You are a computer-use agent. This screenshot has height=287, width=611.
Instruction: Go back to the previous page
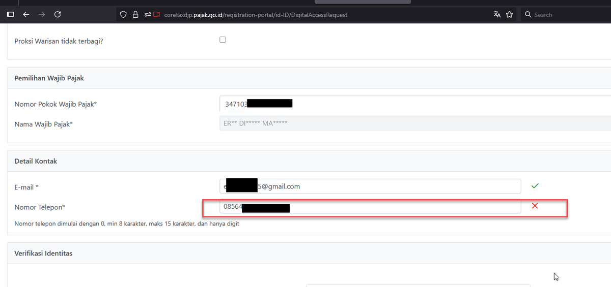26,15
